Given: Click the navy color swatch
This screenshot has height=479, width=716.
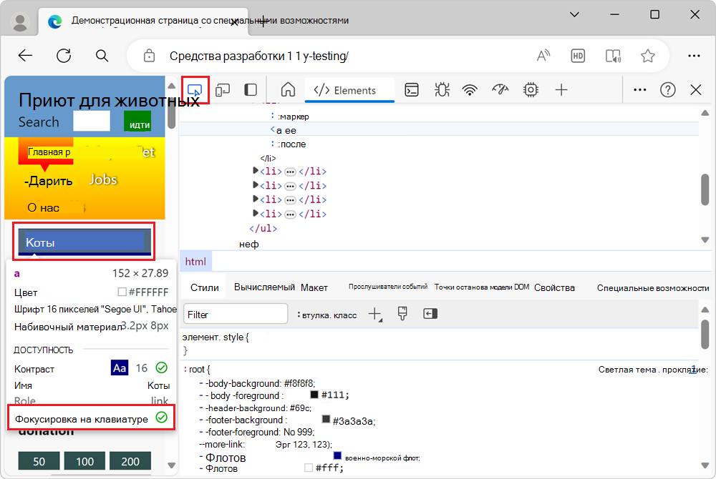Looking at the screenshot, I should tap(337, 455).
